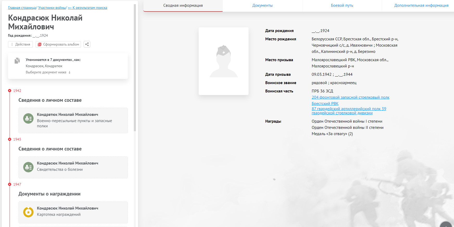
Task: Click the gold award icon for Картотека награждений
Action: [28, 212]
